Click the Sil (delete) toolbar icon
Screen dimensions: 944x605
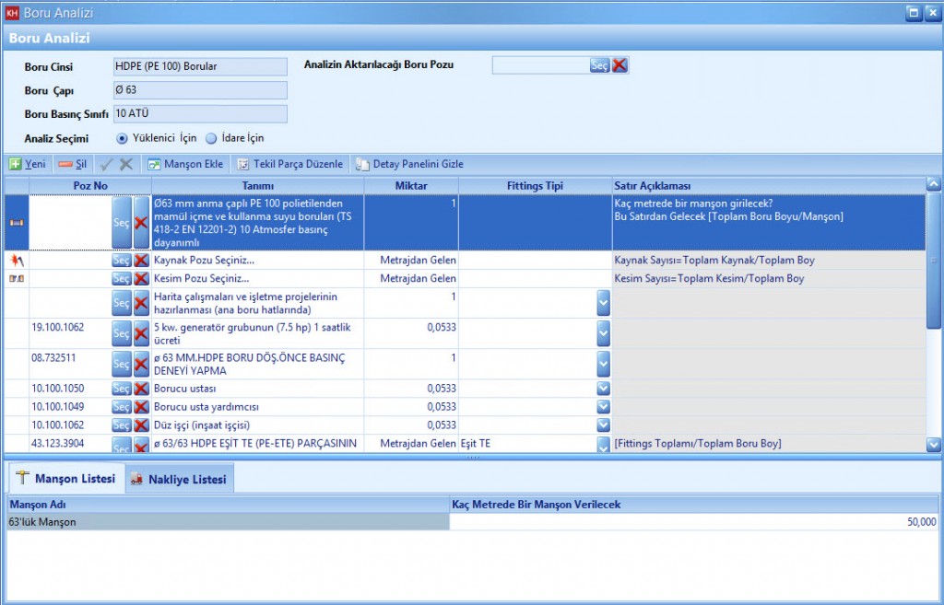[x=65, y=164]
